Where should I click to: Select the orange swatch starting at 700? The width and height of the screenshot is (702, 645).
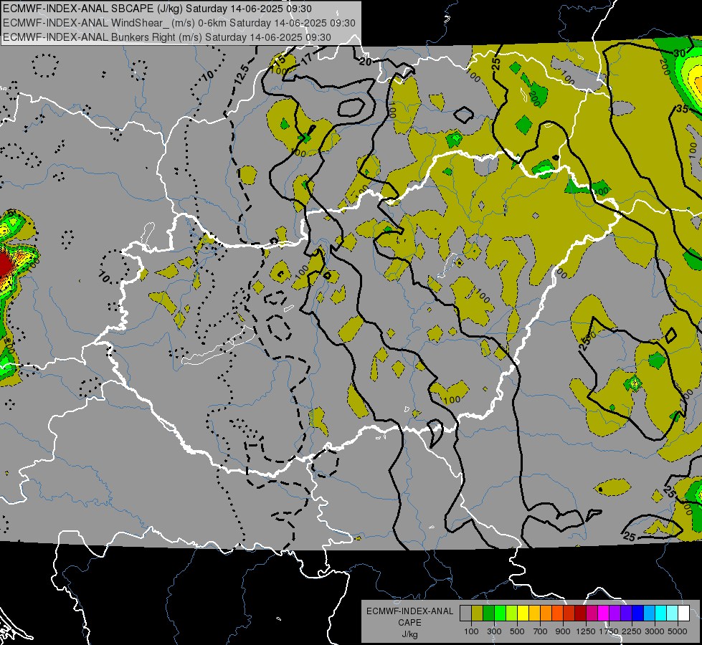point(546,613)
